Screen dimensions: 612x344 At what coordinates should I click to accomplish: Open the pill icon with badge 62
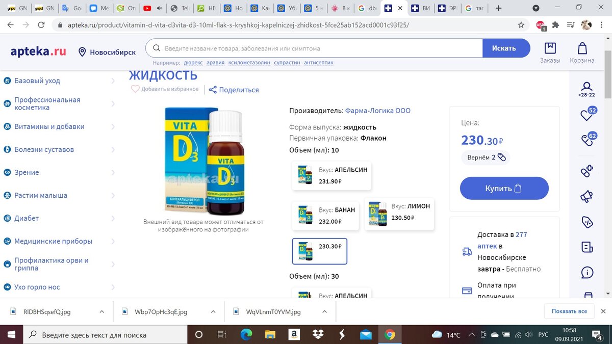tap(587, 139)
